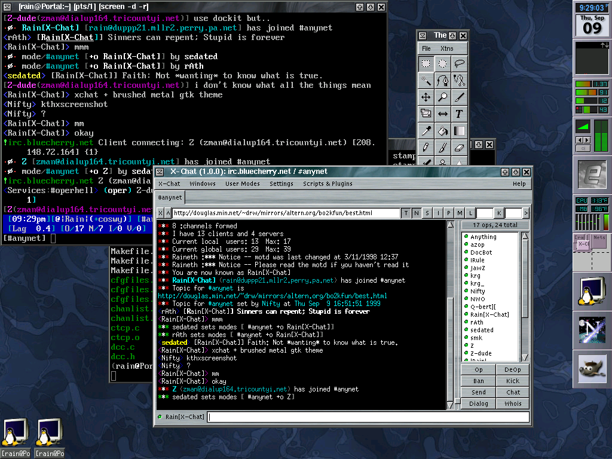Image resolution: width=612 pixels, height=459 pixels.
Task: Select the Rectangle Select tool in GIMP toolbox
Action: pos(426,63)
